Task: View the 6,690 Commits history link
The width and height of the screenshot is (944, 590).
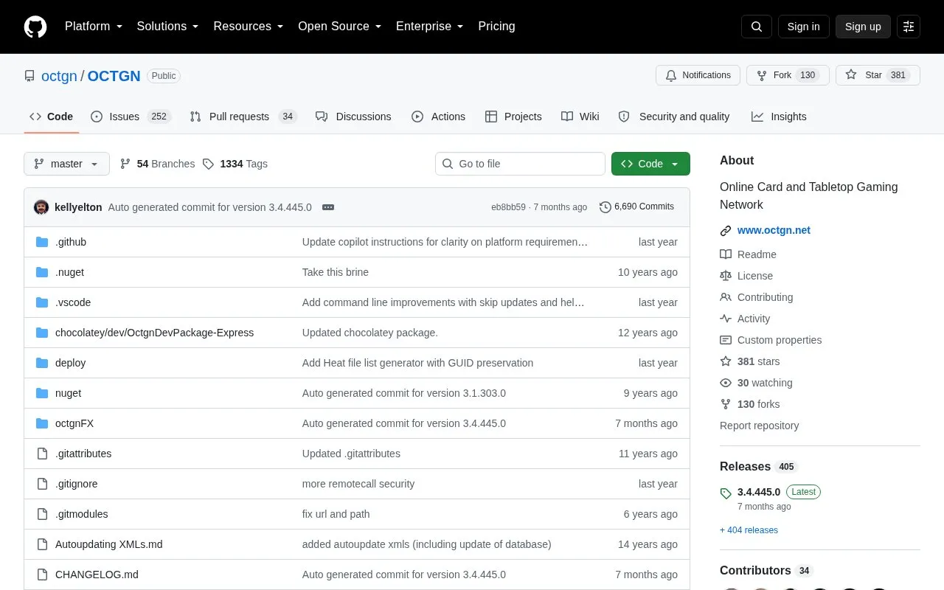Action: (x=636, y=207)
